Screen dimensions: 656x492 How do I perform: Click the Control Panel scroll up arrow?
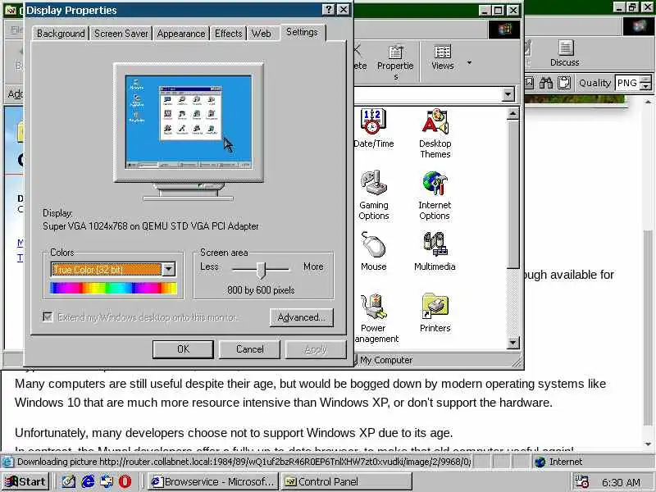pyautogui.click(x=513, y=113)
